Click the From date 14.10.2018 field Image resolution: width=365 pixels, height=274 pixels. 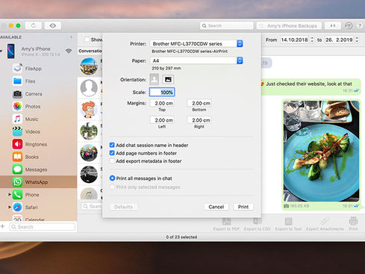[x=295, y=40]
